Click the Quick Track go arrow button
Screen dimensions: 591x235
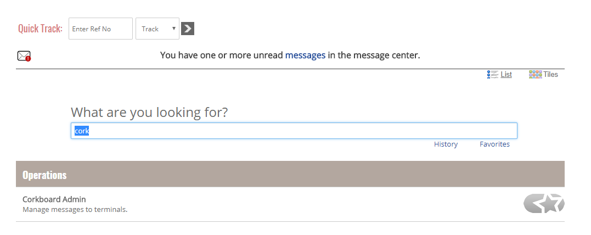(x=188, y=29)
